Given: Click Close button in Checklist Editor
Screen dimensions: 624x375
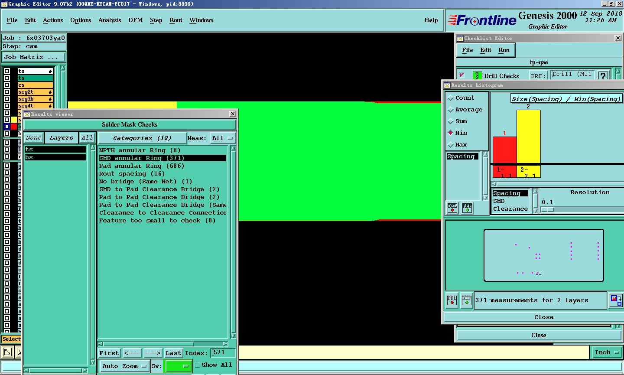Looking at the screenshot, I should (539, 335).
